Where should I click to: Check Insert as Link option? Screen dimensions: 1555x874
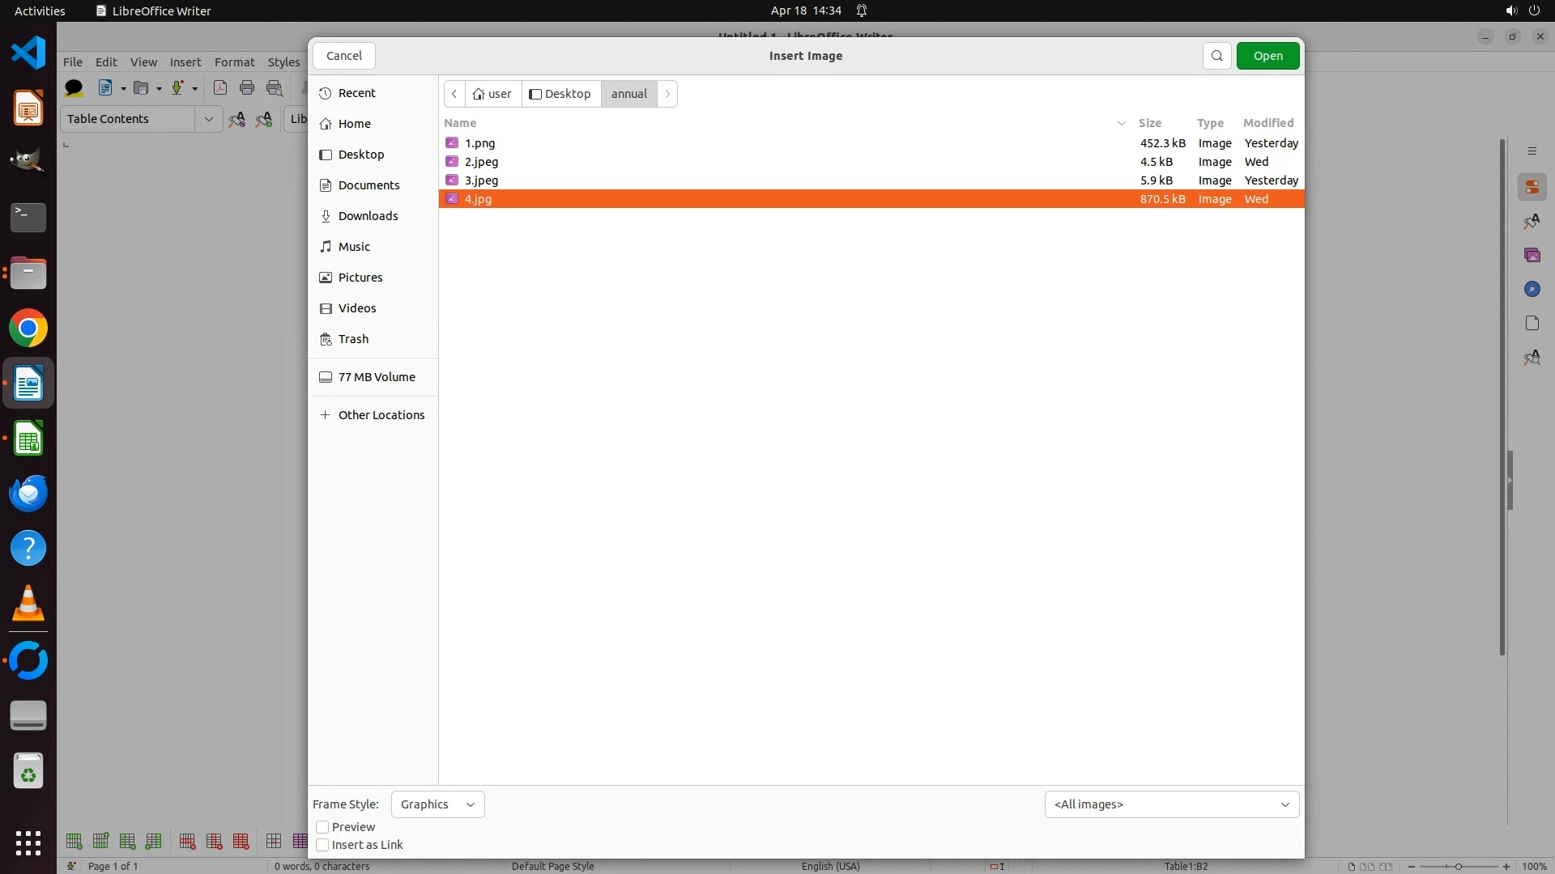coord(322,845)
